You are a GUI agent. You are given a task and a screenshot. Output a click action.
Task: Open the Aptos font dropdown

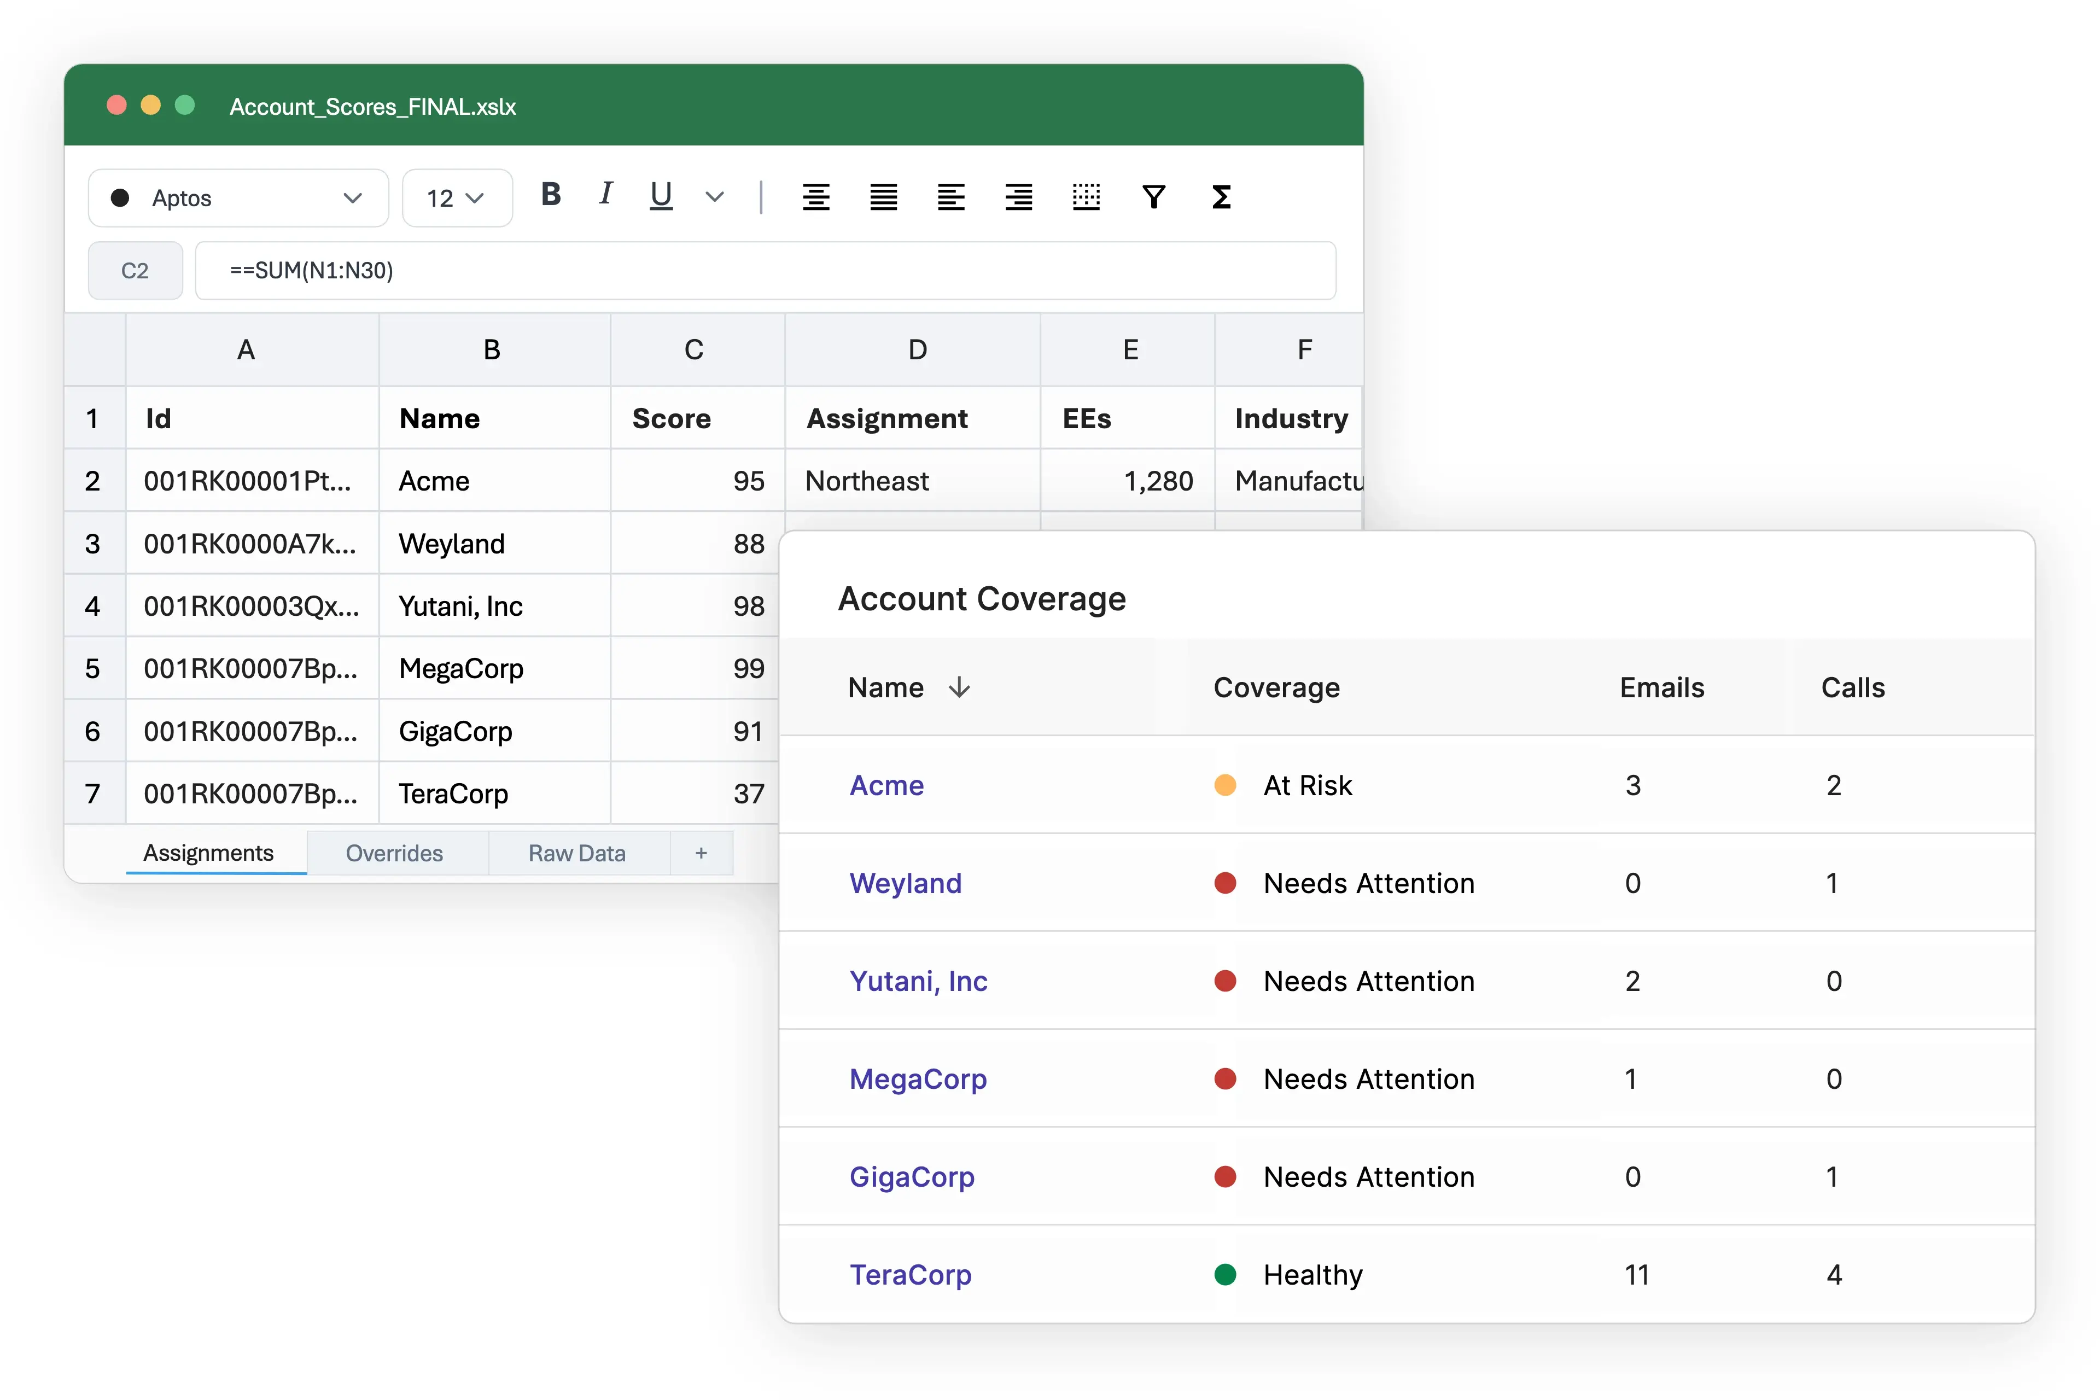click(238, 198)
